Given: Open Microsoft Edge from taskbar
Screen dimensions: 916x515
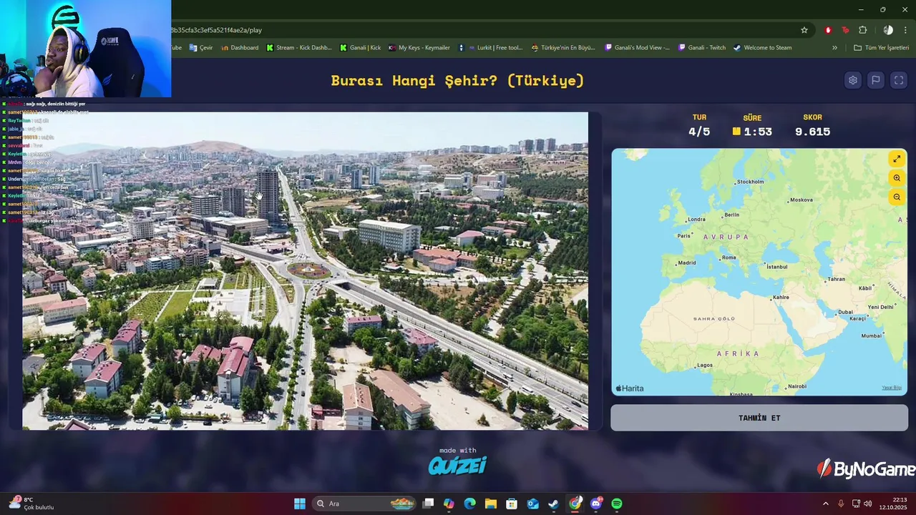Looking at the screenshot, I should point(469,504).
